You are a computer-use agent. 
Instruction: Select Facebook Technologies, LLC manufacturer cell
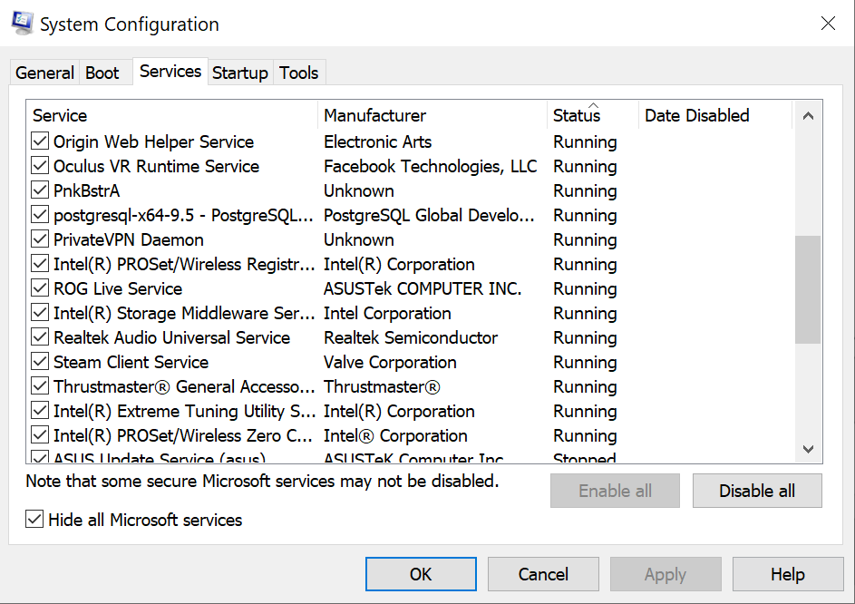coord(431,166)
